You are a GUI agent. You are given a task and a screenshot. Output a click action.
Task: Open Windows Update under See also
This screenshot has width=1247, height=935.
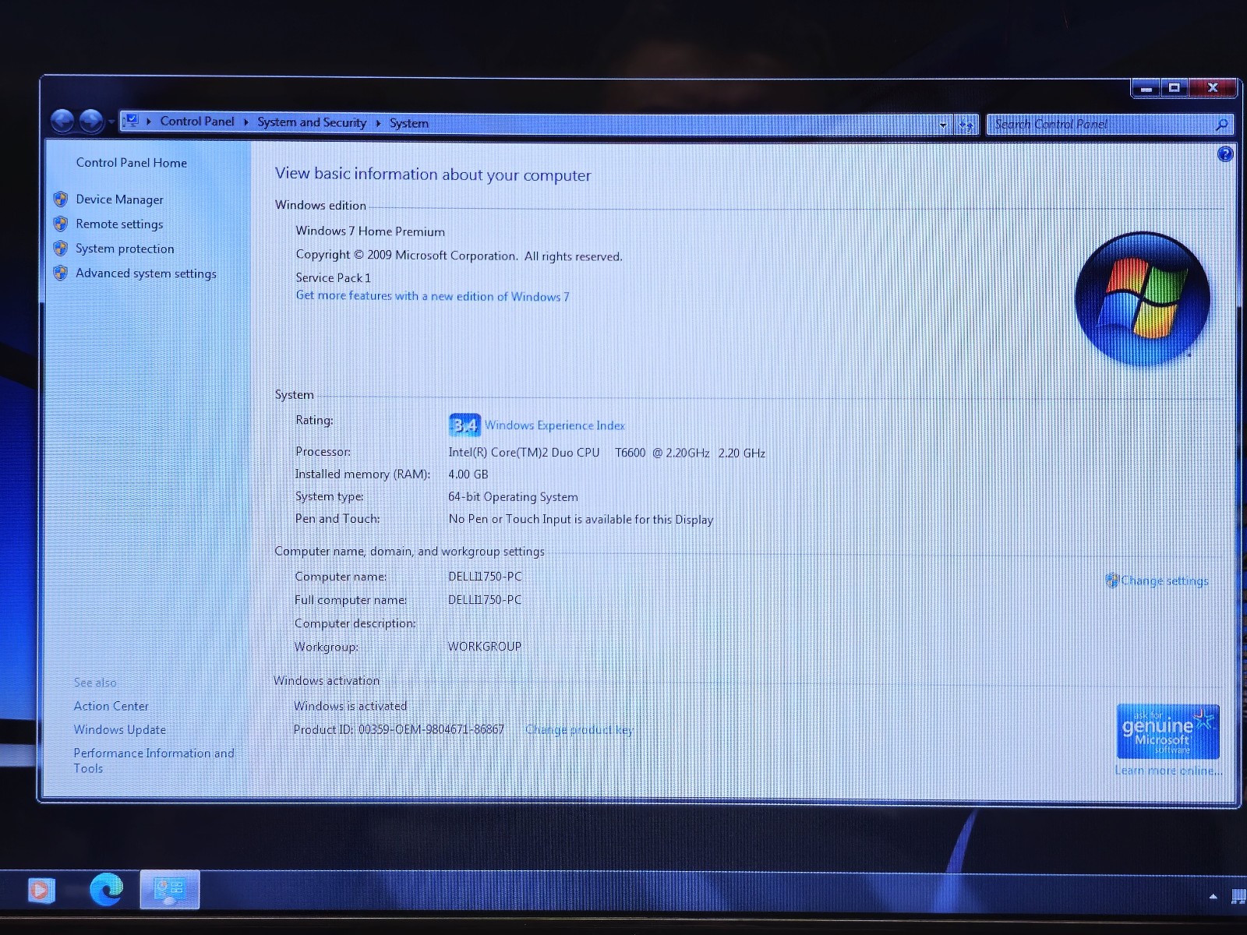tap(119, 730)
